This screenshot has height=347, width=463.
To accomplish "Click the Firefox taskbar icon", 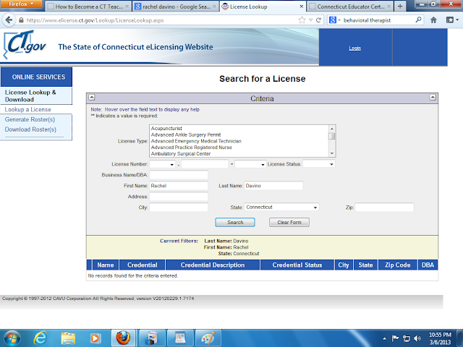I will 123,338.
